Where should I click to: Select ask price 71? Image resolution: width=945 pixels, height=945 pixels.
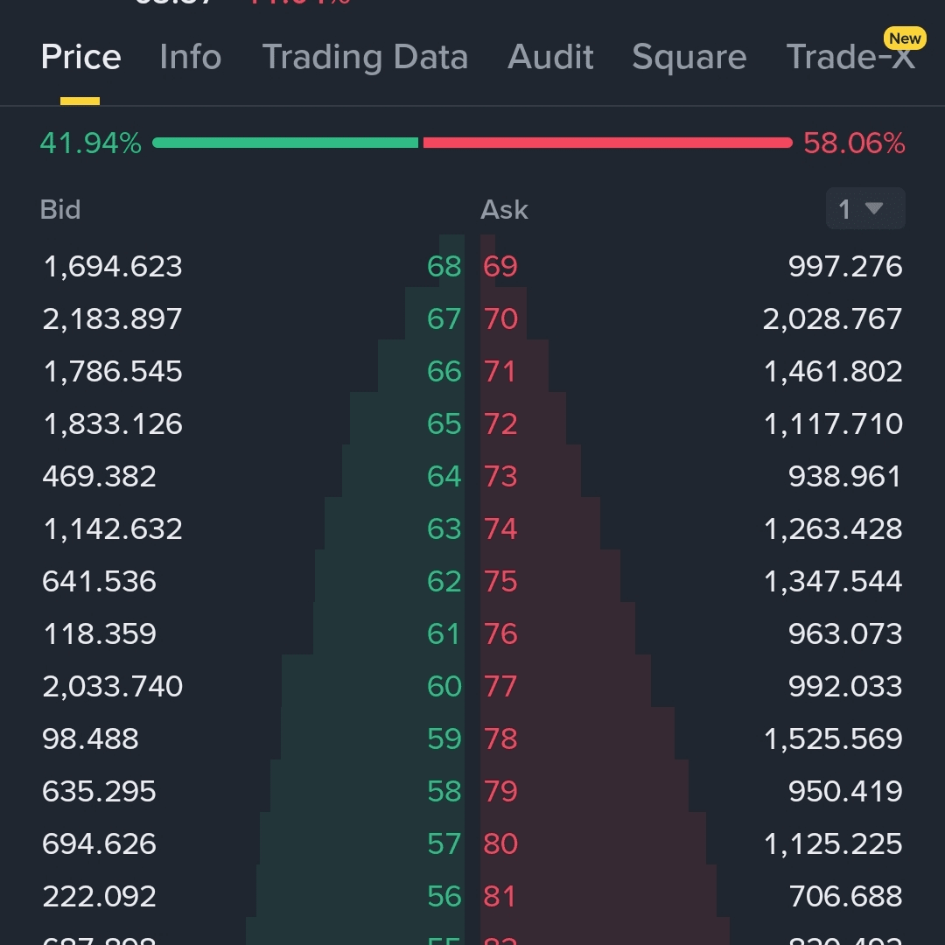[500, 371]
